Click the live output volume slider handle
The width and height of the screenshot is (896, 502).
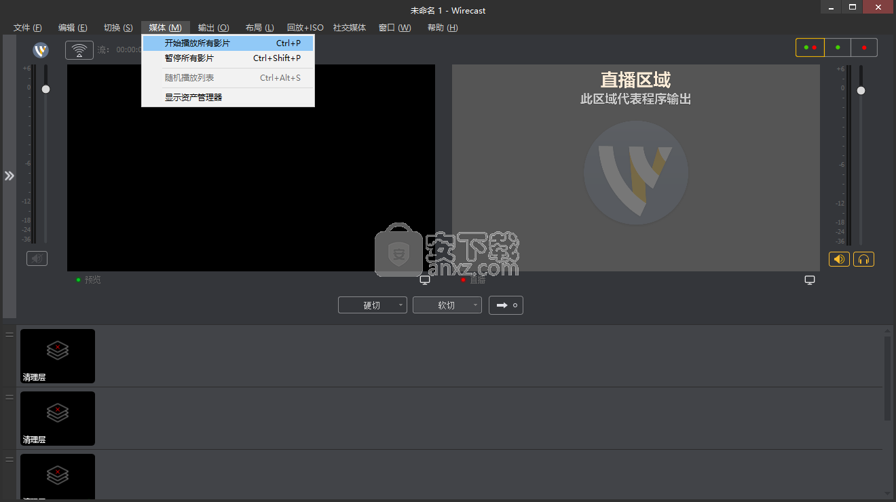[x=861, y=90]
